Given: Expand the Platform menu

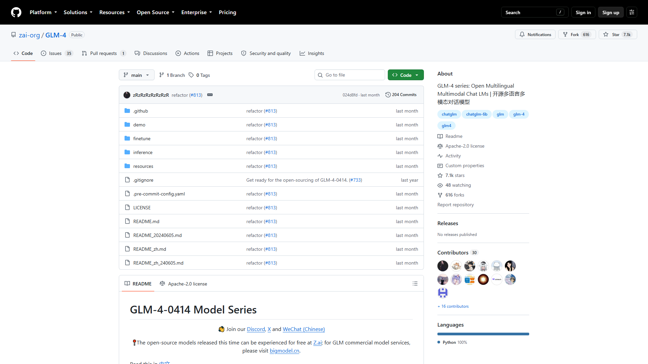Looking at the screenshot, I should (43, 12).
